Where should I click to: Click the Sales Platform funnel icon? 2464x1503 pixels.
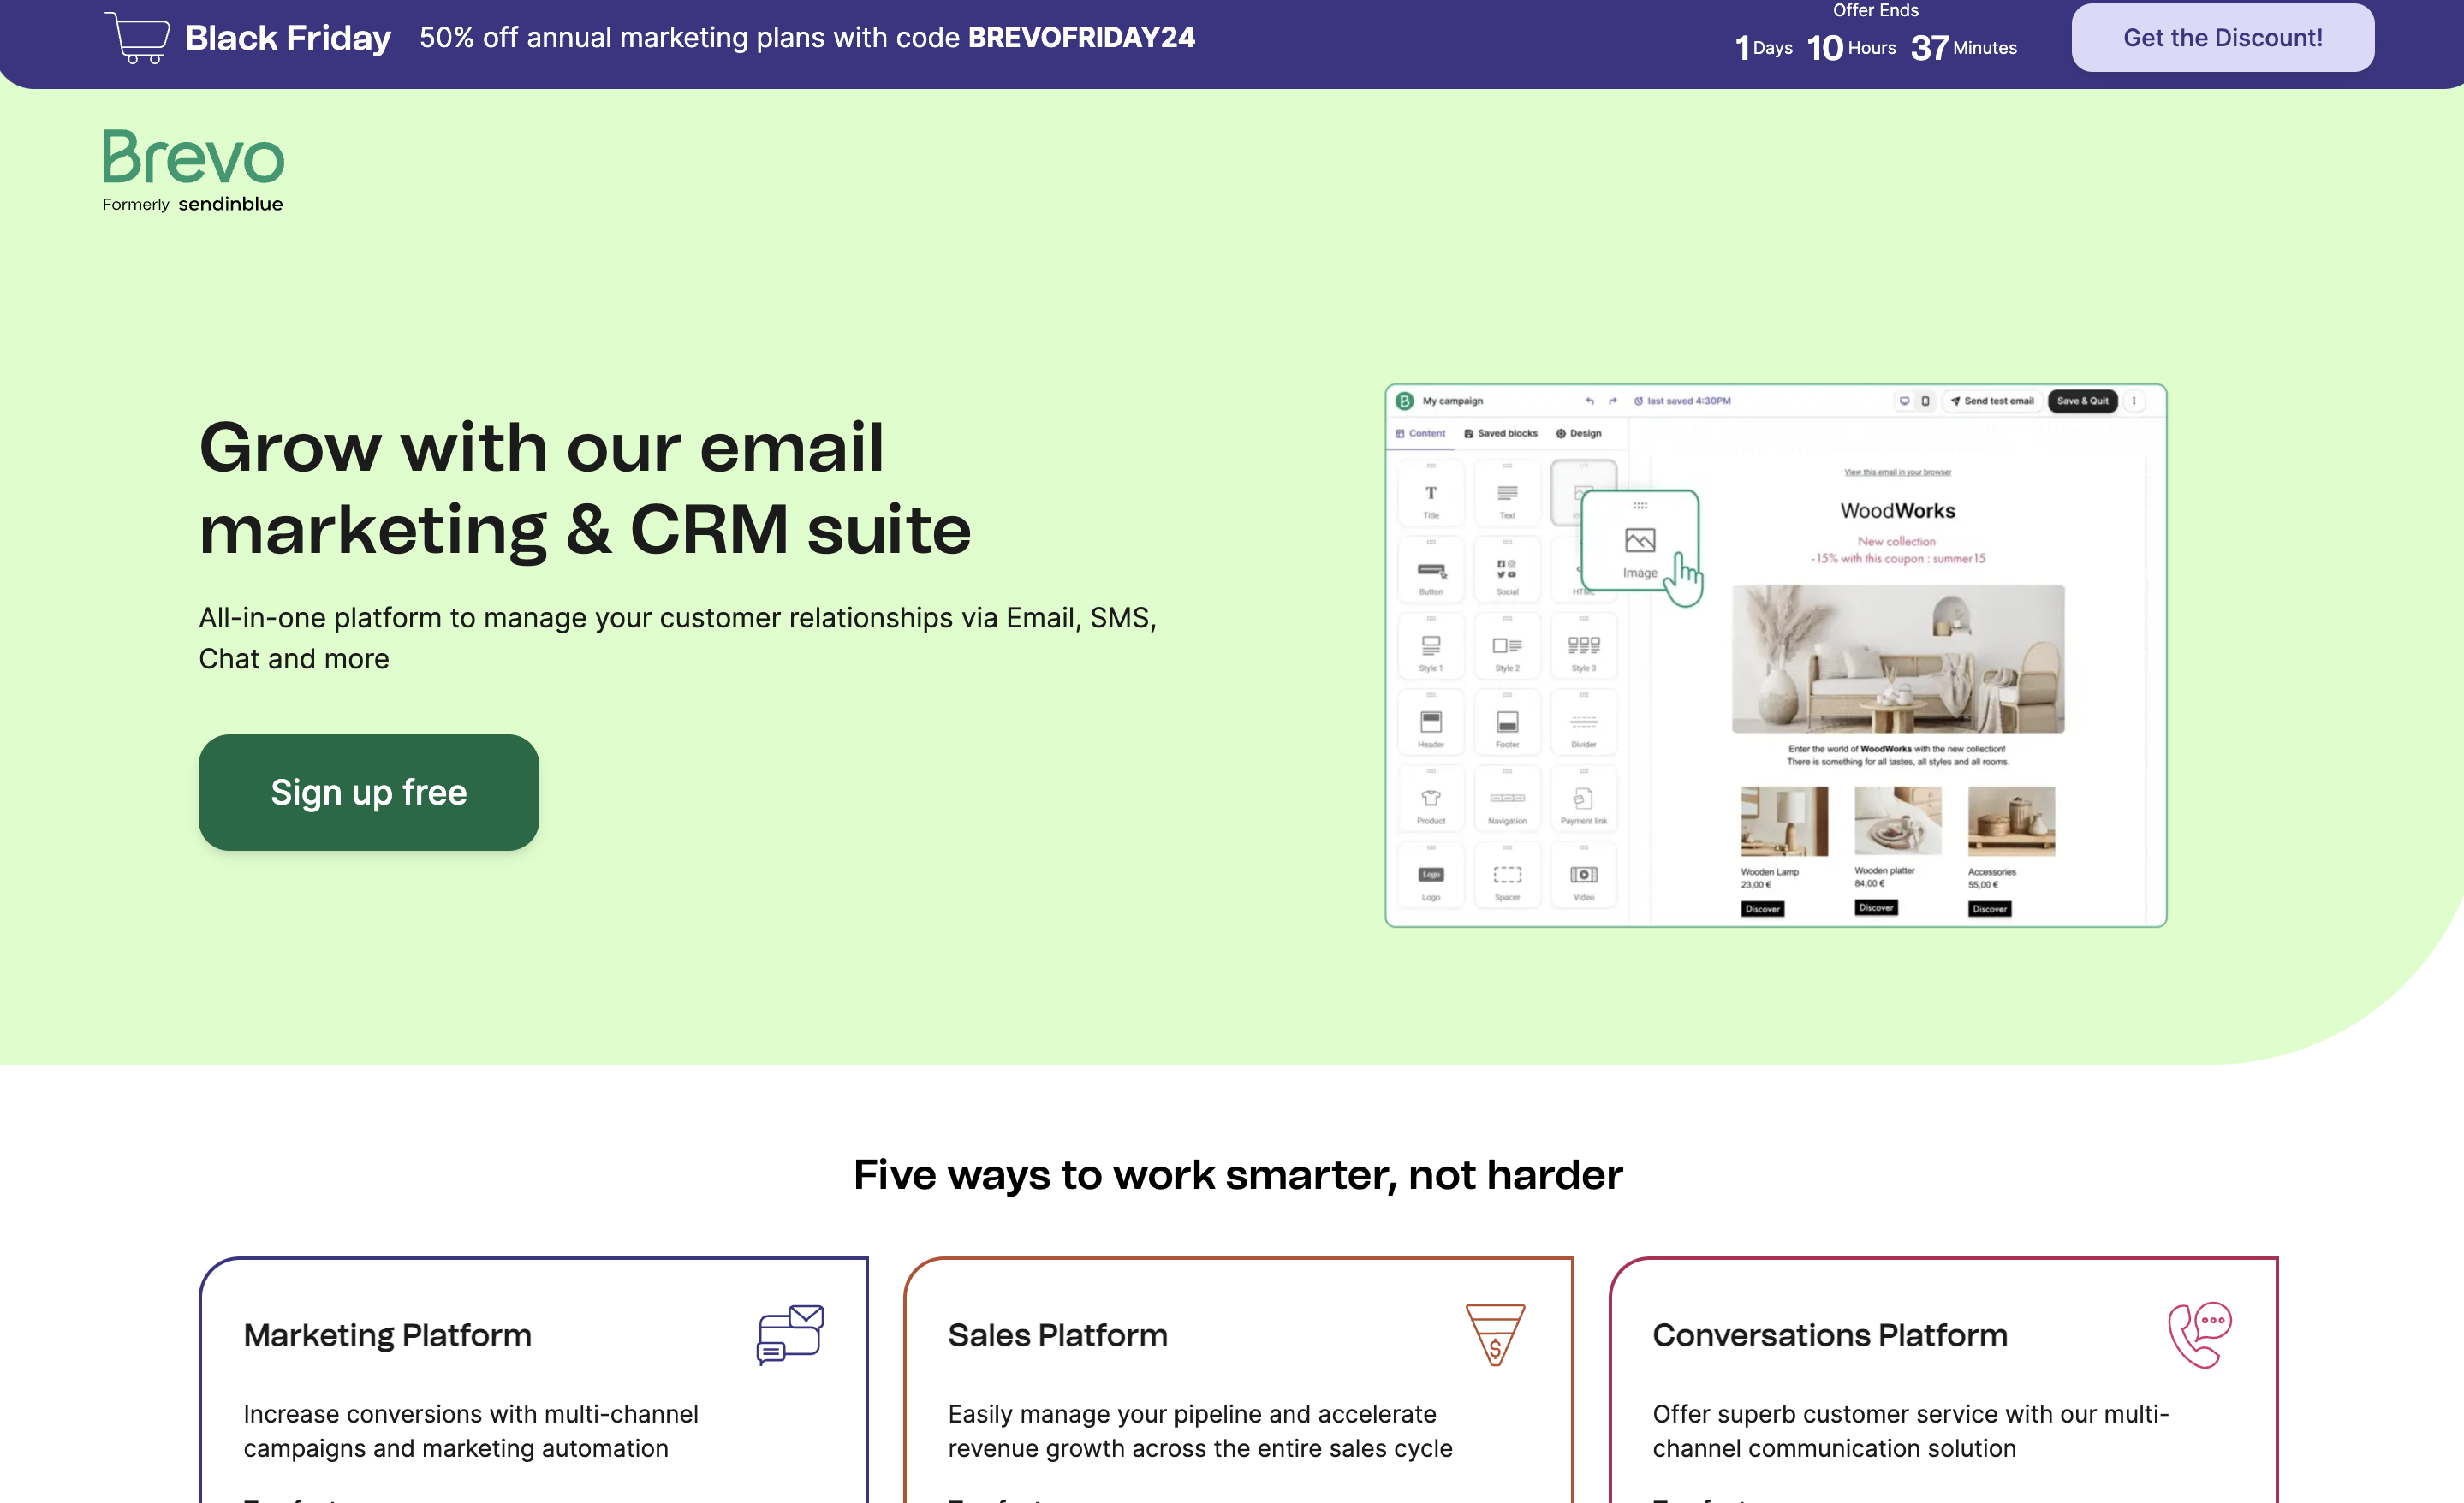(1495, 1334)
